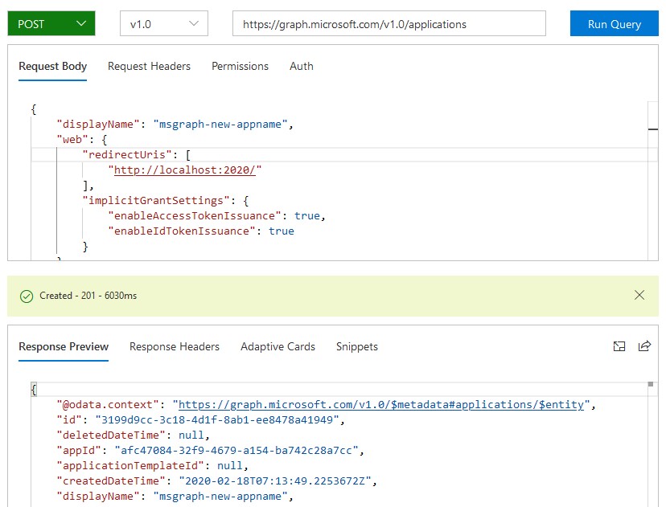Open the HTTP method dropdown showing POST

pyautogui.click(x=51, y=23)
